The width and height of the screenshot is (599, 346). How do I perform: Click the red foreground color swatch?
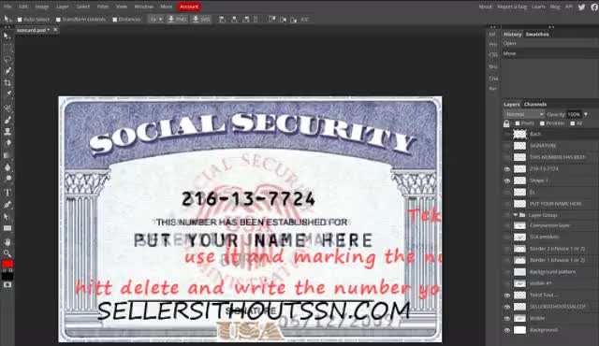[7, 264]
